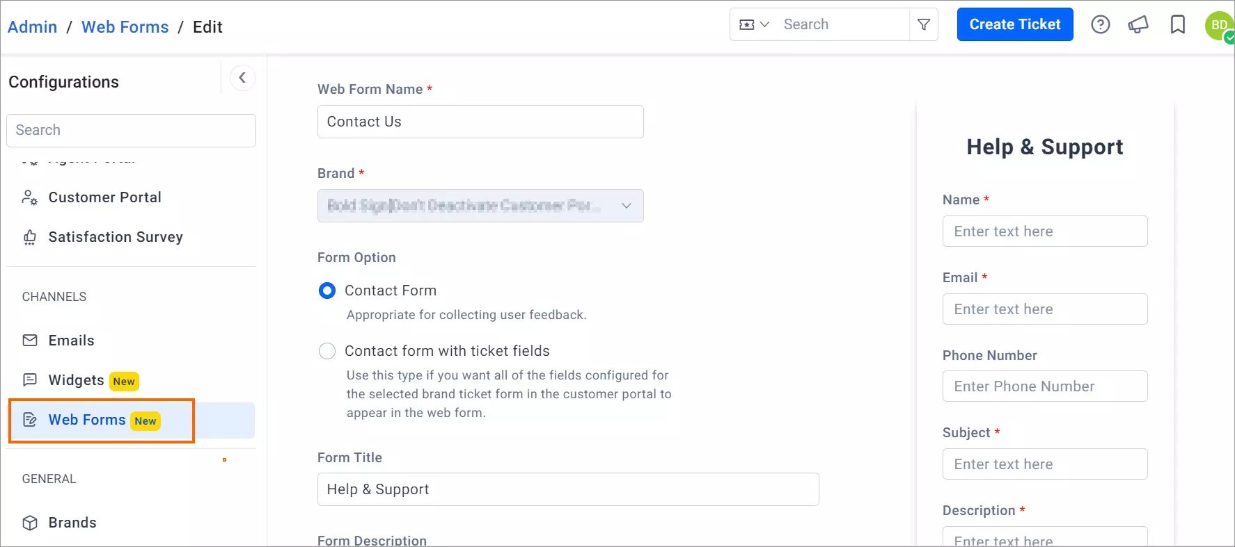Open the help question mark icon
The image size is (1235, 547).
point(1100,25)
